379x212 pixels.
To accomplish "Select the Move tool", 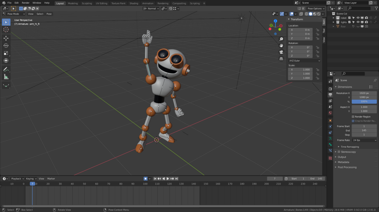I will pos(6,38).
